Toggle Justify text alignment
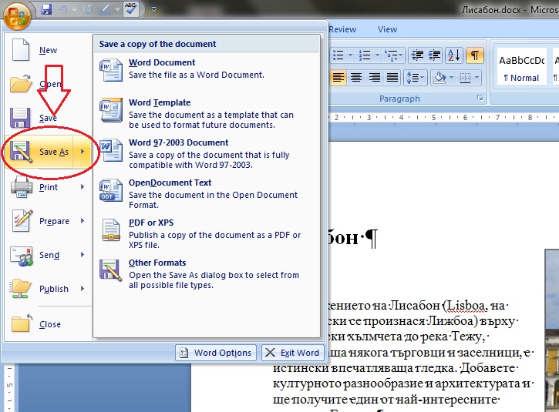 click(392, 77)
